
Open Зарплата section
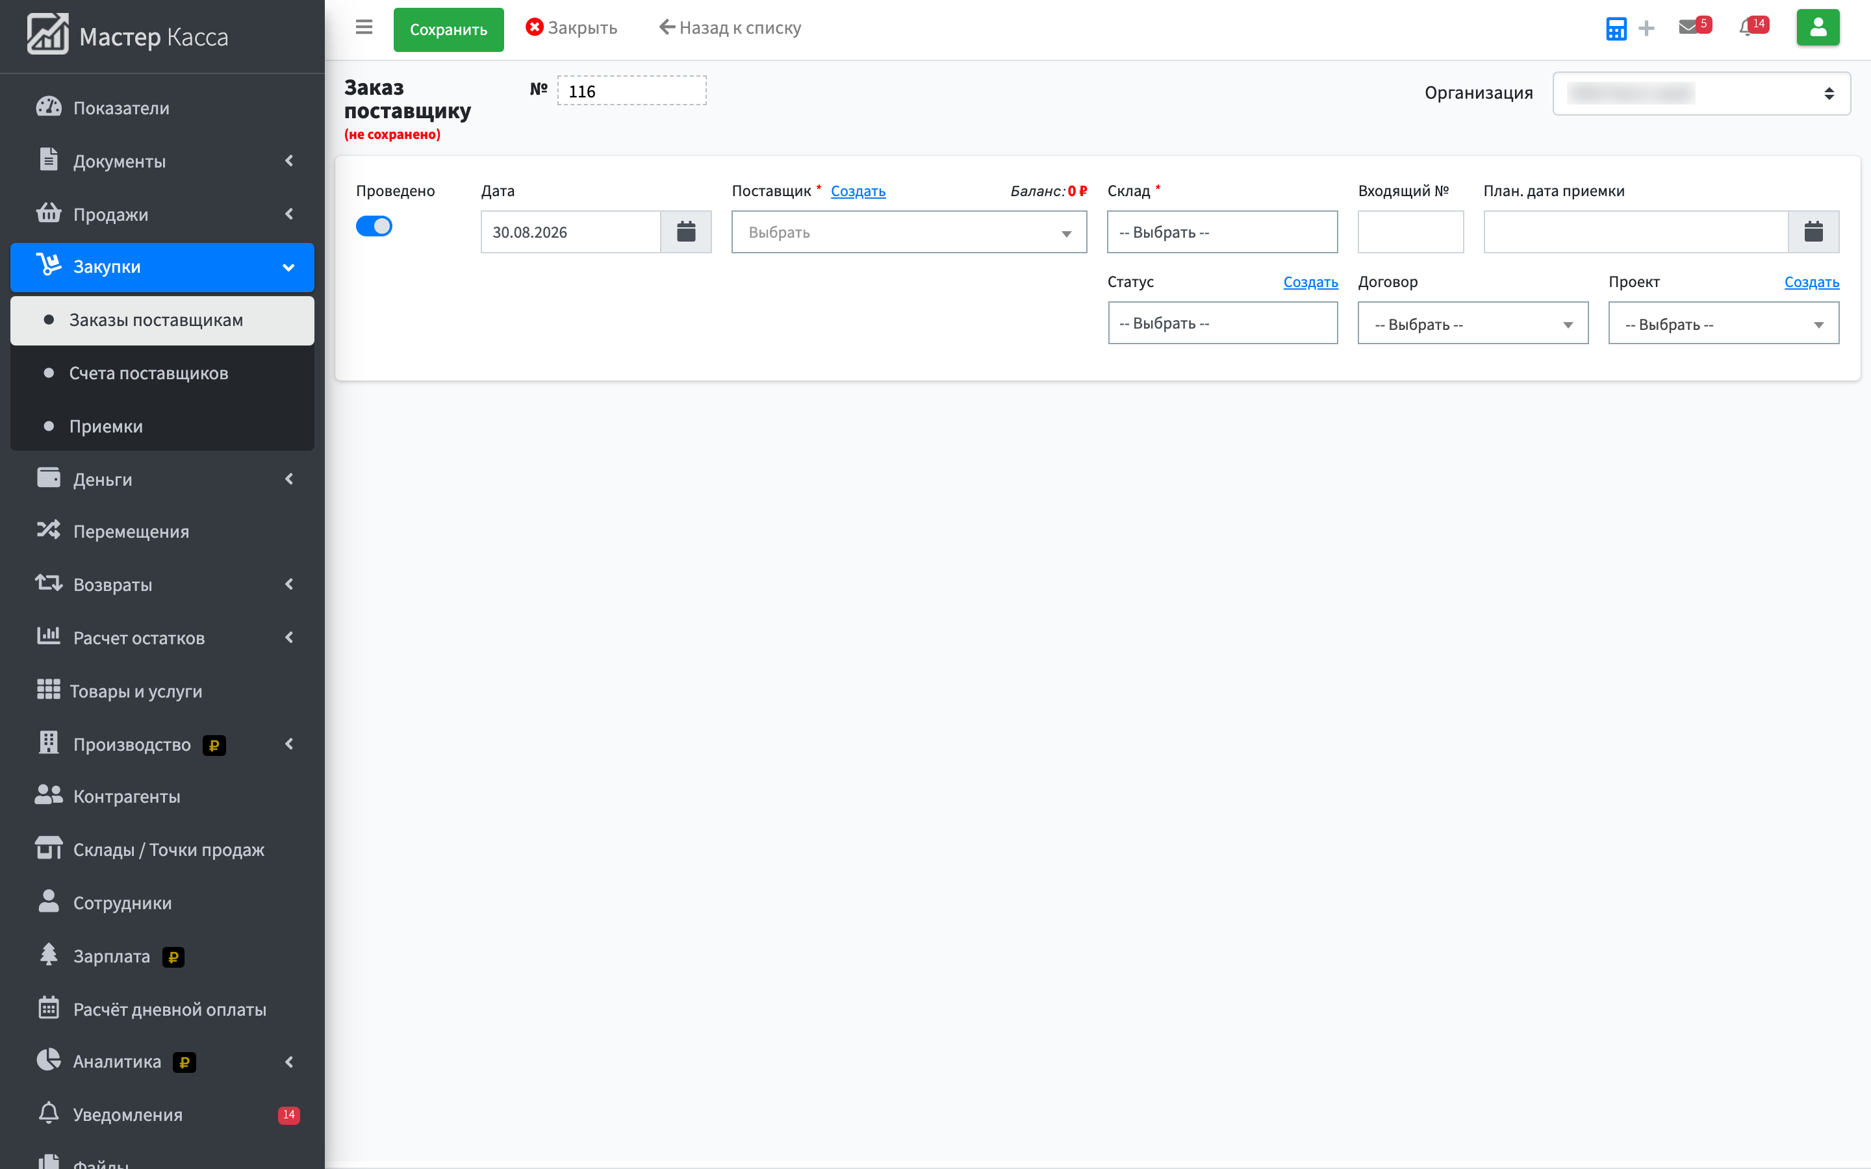pyautogui.click(x=162, y=957)
